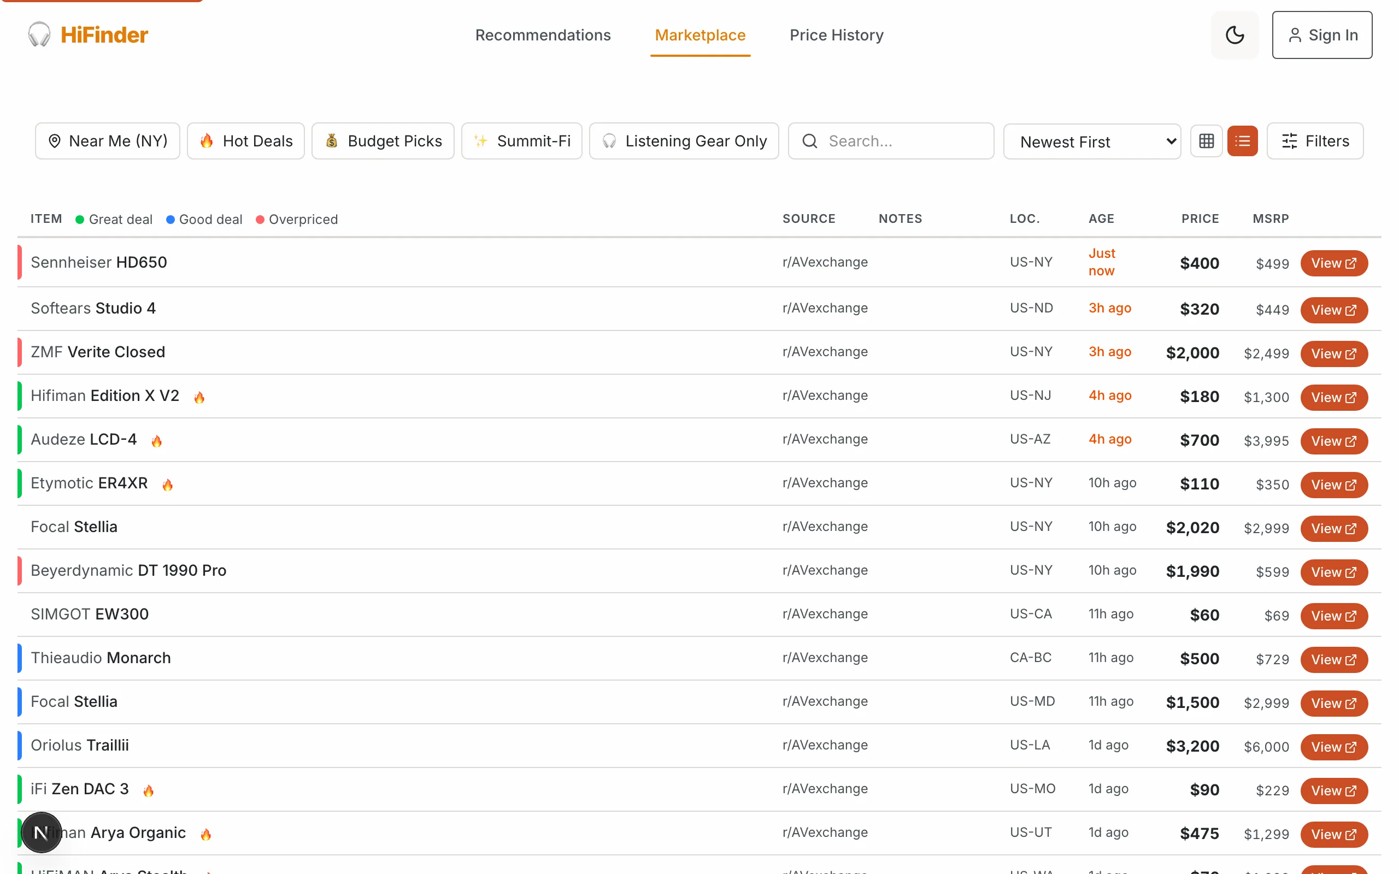Click the Thieaudio Monarch item name
Viewport: 1399px width, 874px height.
[101, 658]
